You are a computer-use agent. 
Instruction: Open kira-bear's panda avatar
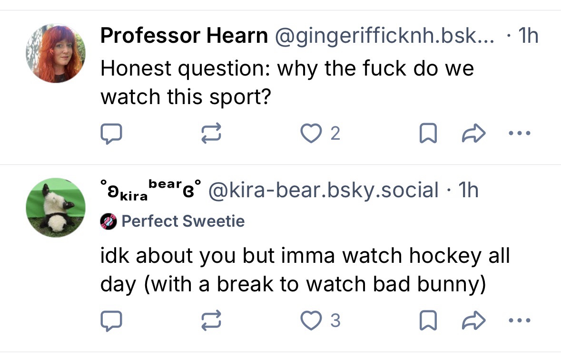pyautogui.click(x=56, y=208)
